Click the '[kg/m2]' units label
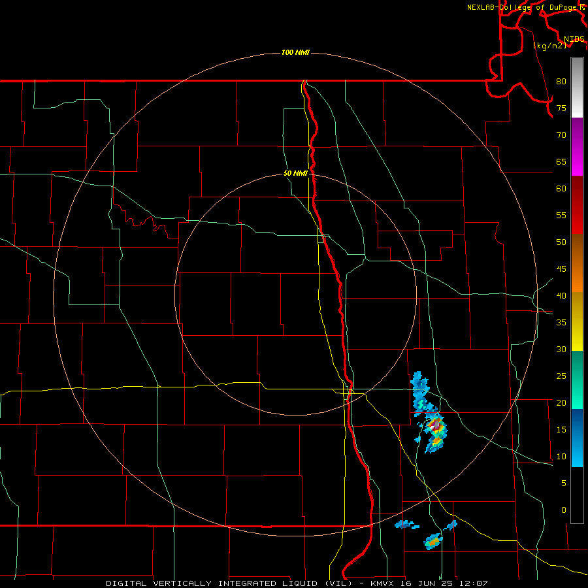Viewport: 588px width, 588px height. tap(549, 46)
